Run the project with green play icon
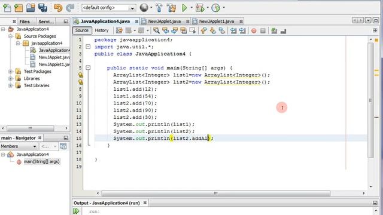The height and width of the screenshot is (215, 383). (185, 8)
